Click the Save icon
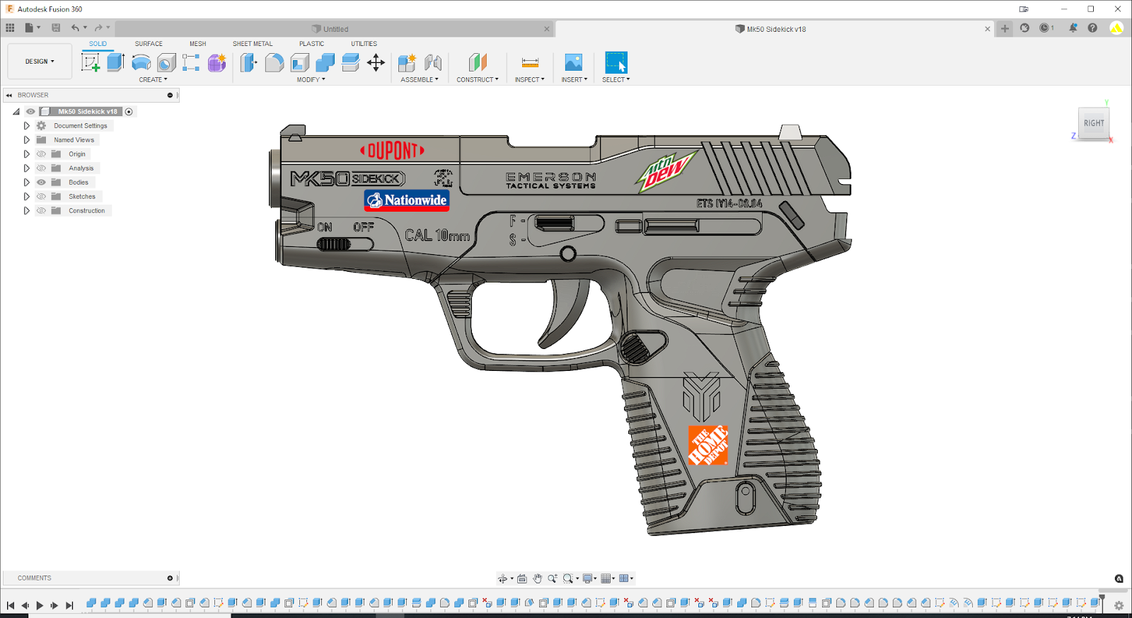This screenshot has height=618, width=1132. 56,28
